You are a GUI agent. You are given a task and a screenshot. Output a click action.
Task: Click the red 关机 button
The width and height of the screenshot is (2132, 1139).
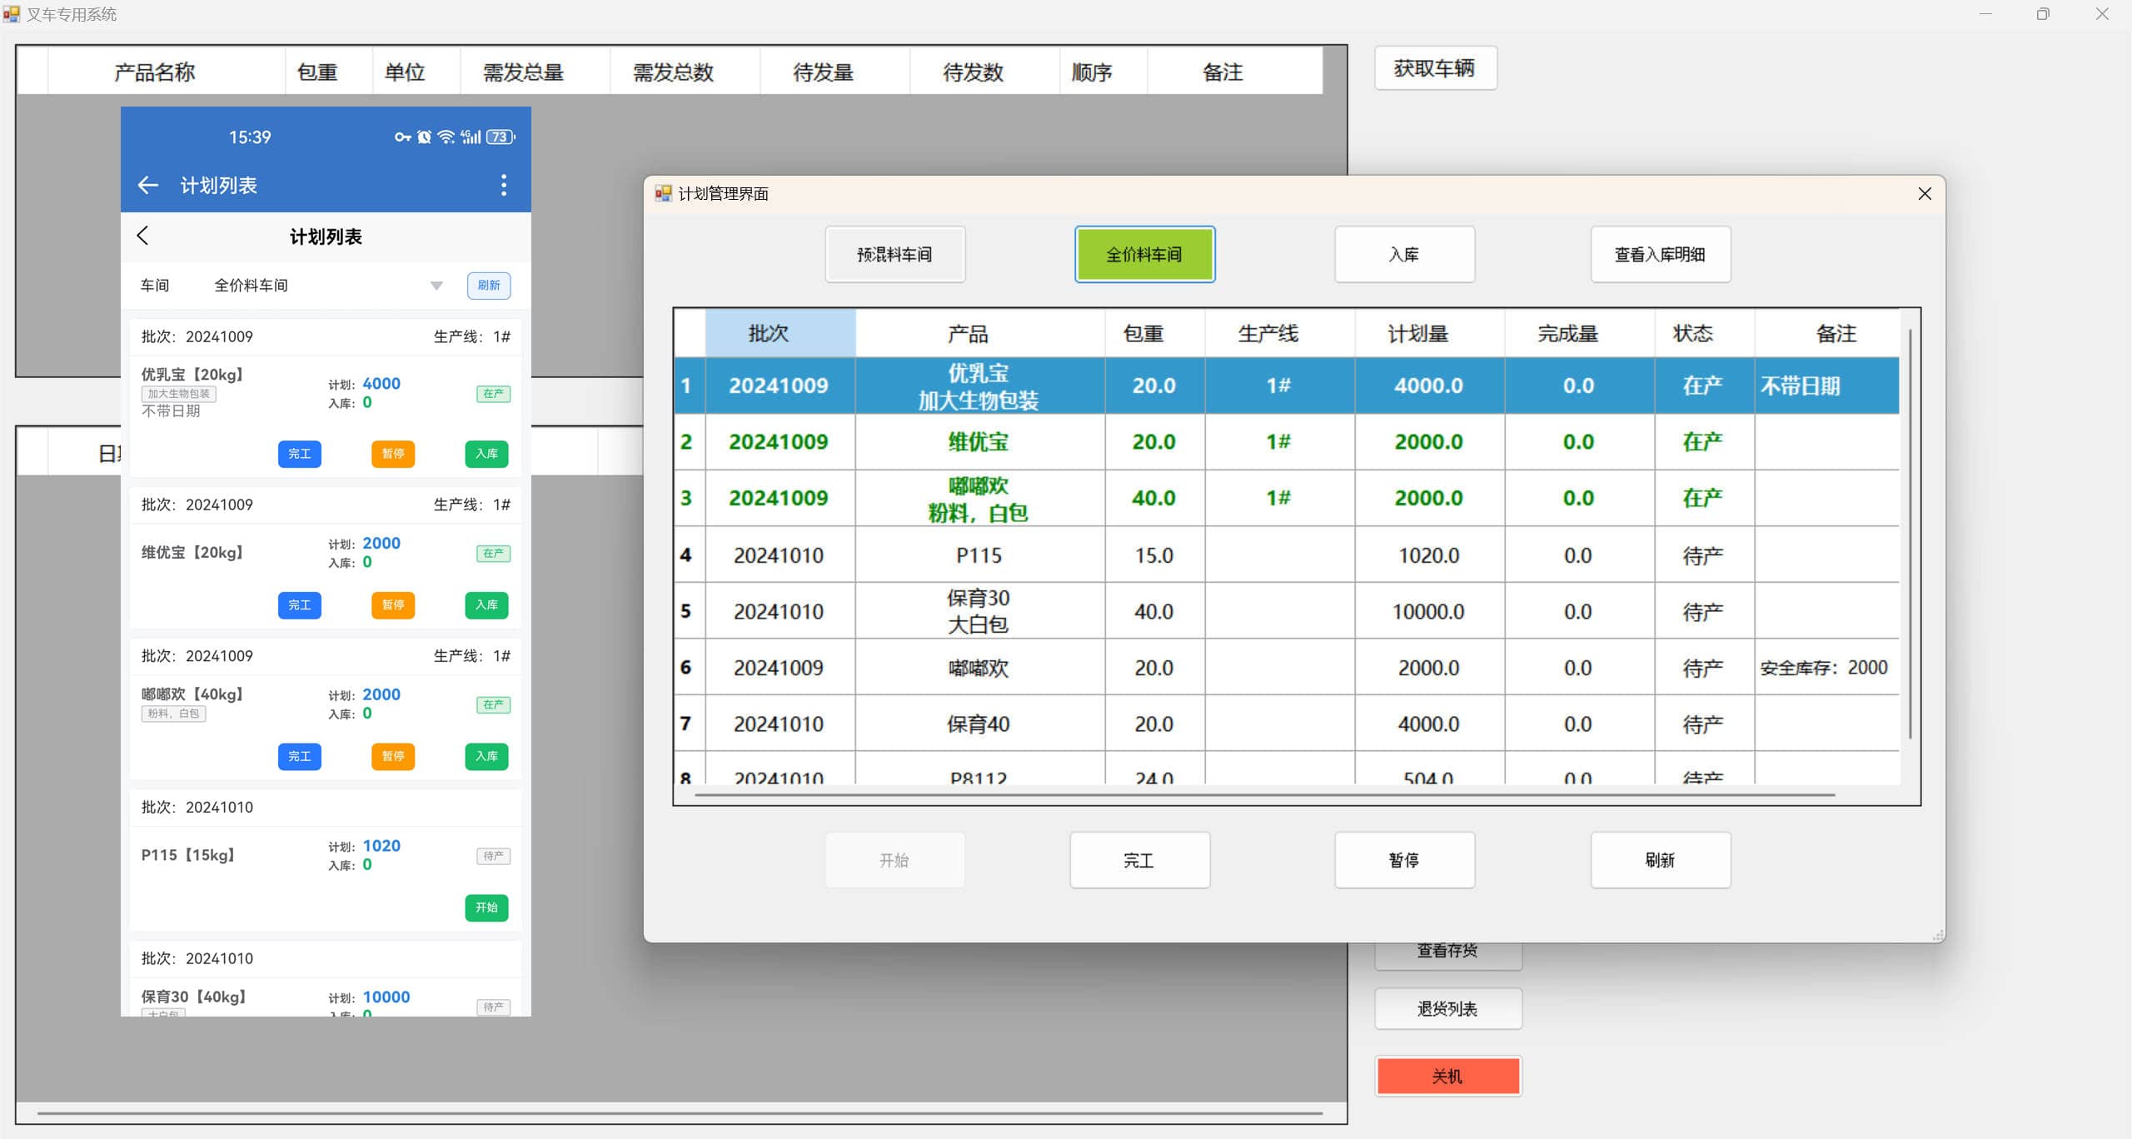click(1447, 1076)
